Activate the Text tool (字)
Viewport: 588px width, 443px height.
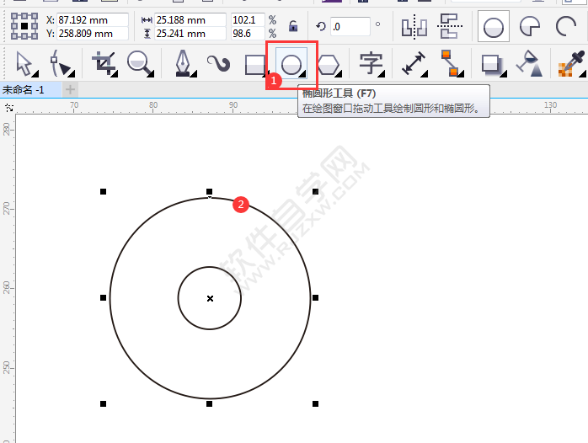coord(371,64)
